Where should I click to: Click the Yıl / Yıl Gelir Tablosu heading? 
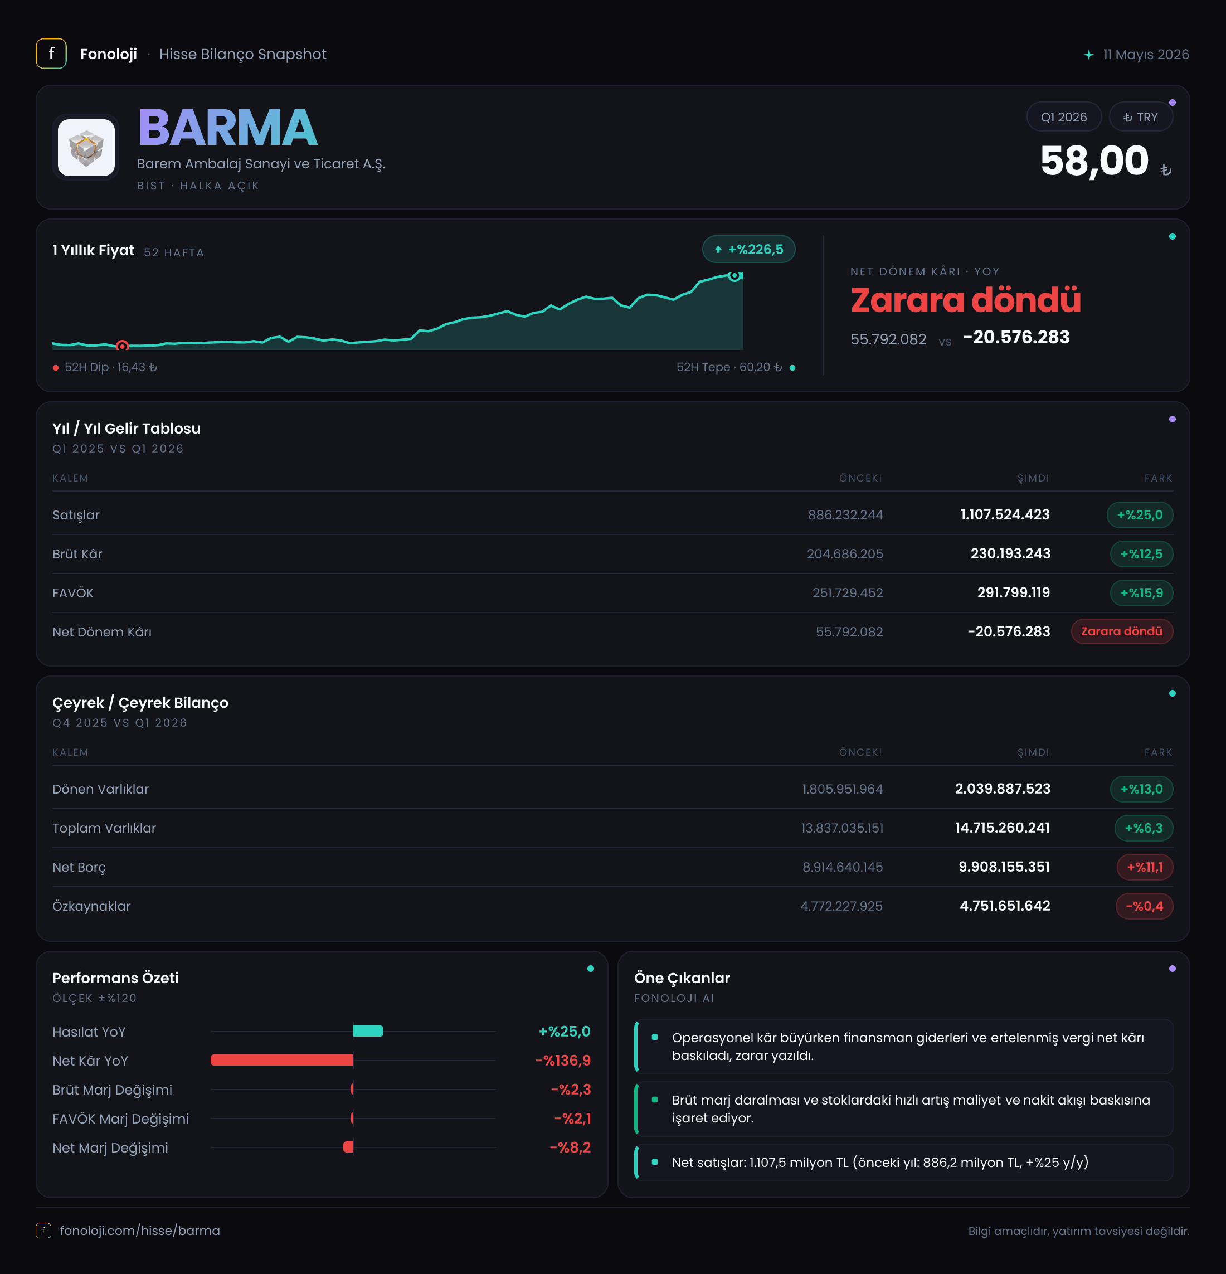coord(127,429)
